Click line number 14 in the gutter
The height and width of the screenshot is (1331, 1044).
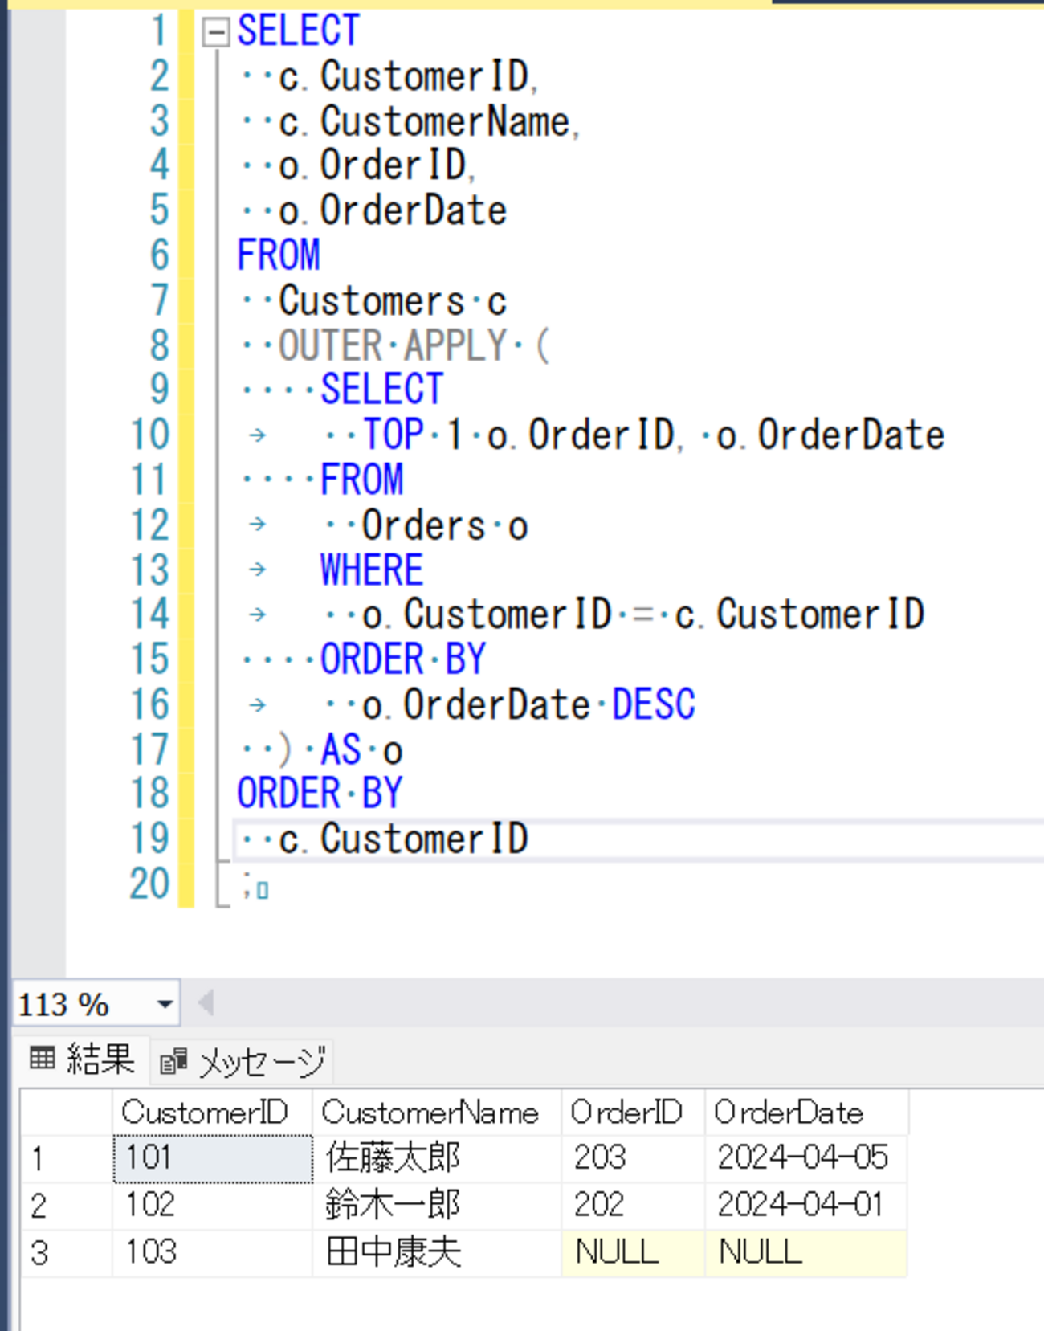pos(149,614)
